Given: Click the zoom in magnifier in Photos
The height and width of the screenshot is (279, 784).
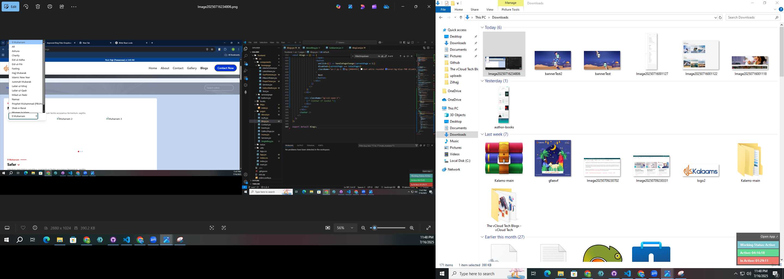Looking at the screenshot, I should [412, 228].
